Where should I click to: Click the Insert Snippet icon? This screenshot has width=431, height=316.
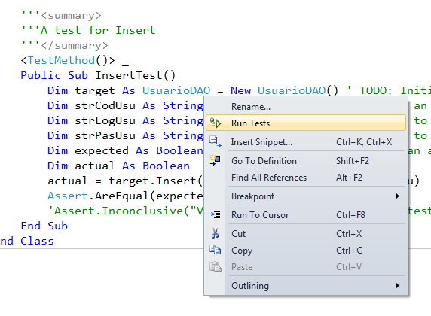tap(215, 141)
